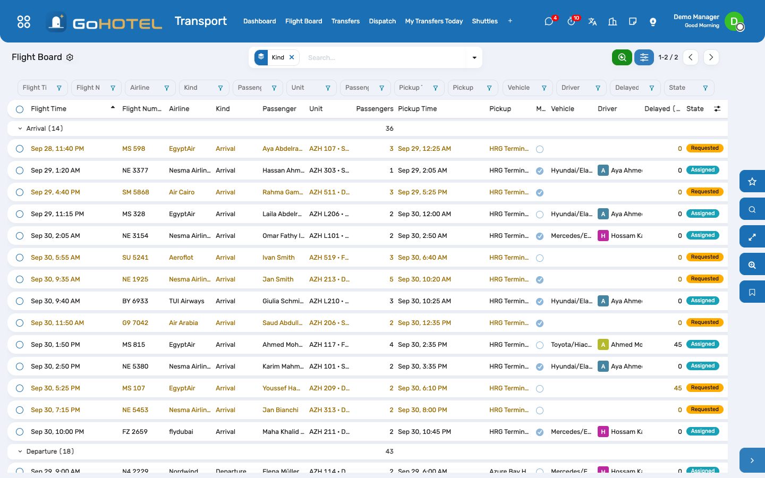
Task: Open the apps grid launcher icon
Action: pyautogui.click(x=24, y=21)
